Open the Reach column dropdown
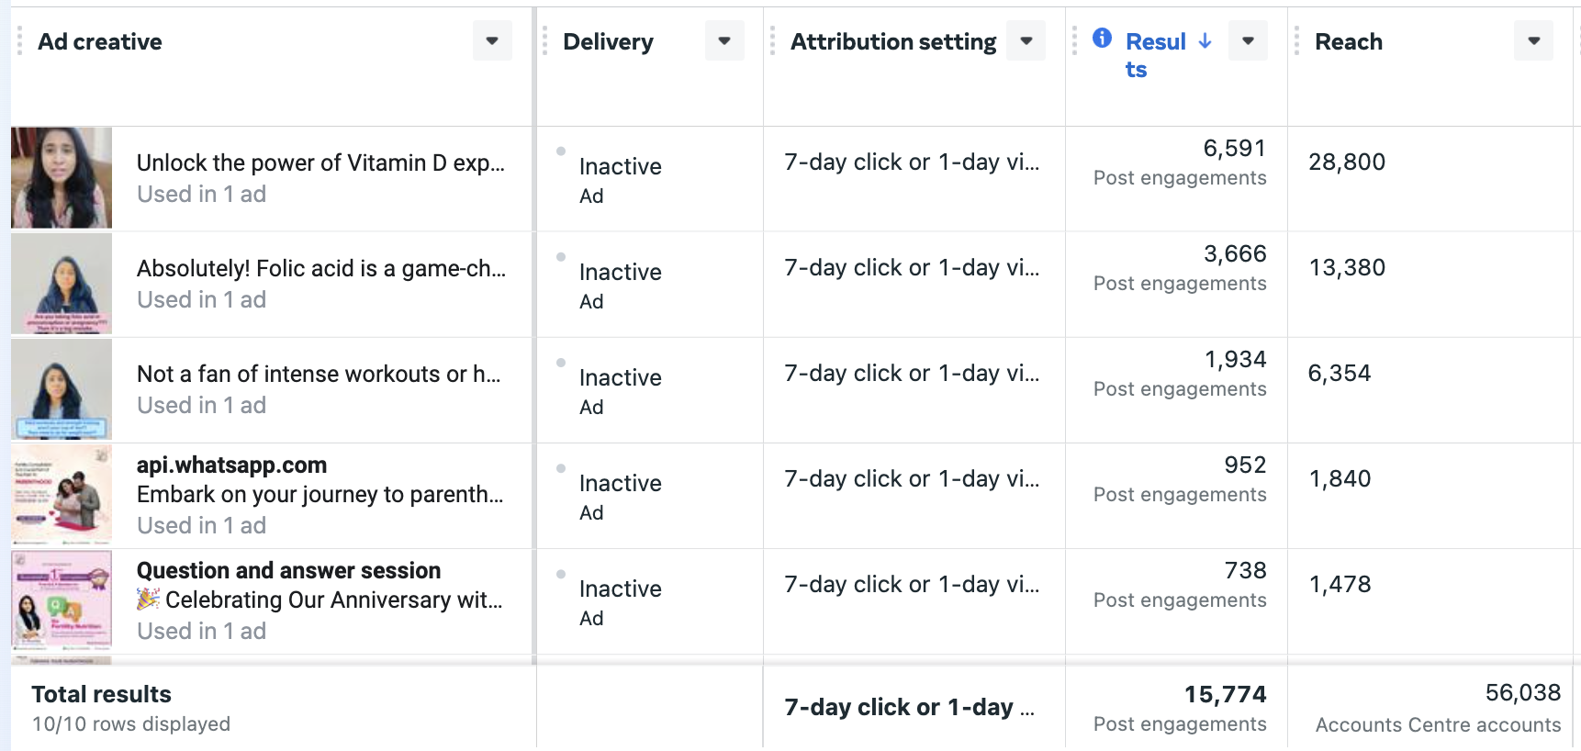 (1533, 41)
